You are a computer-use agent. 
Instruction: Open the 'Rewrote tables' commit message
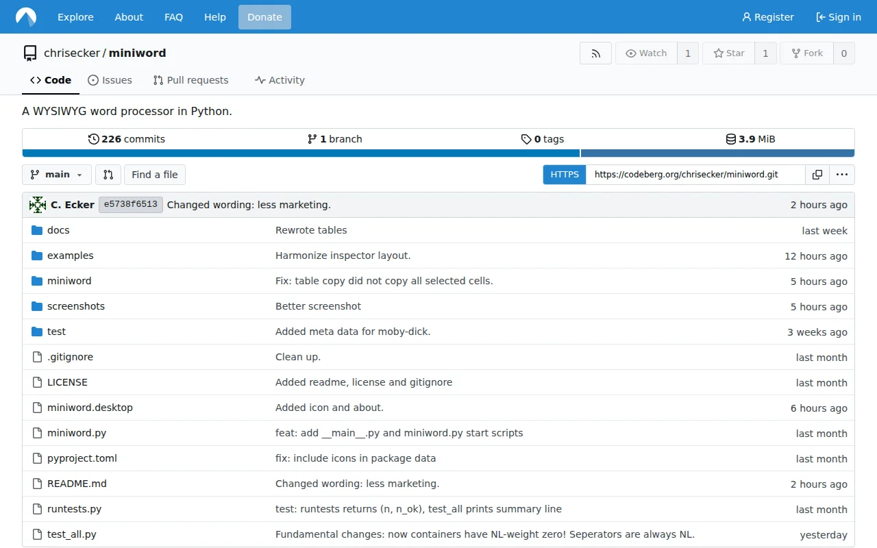click(x=311, y=230)
